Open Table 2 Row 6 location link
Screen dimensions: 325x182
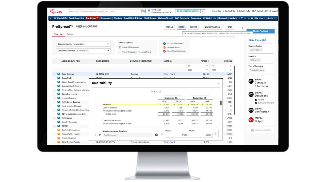pos(169,142)
